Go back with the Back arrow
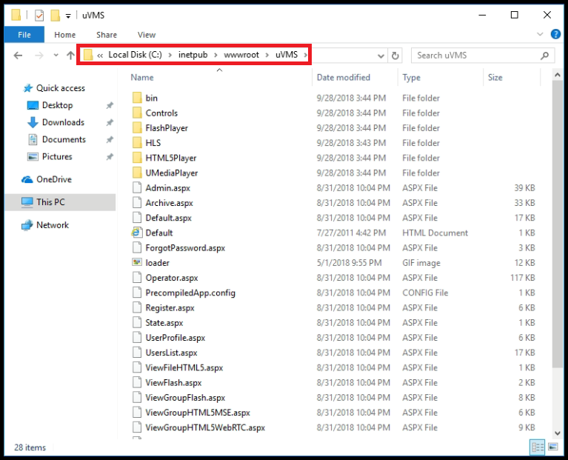 [x=18, y=56]
